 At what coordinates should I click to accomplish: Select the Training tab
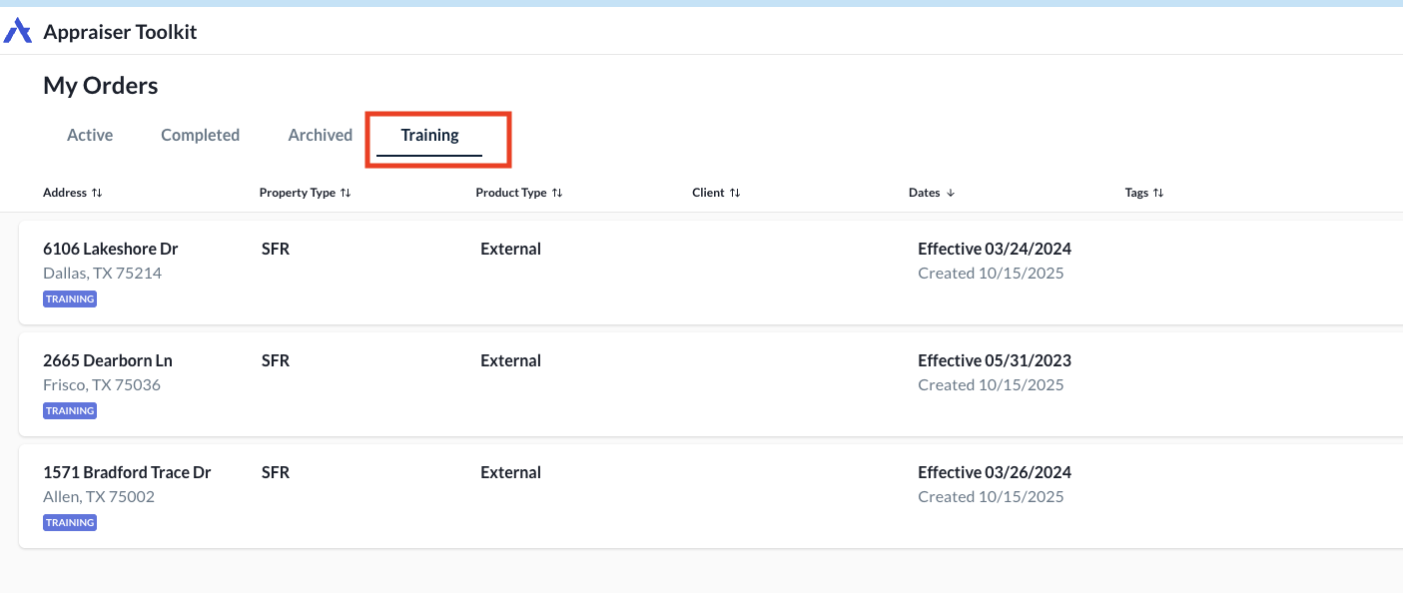pos(429,135)
